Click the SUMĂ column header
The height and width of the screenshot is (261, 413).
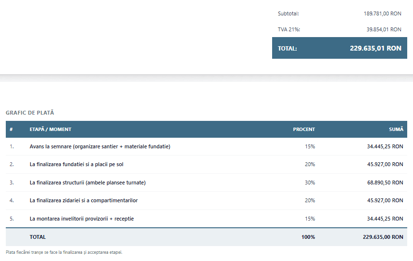tap(396, 129)
